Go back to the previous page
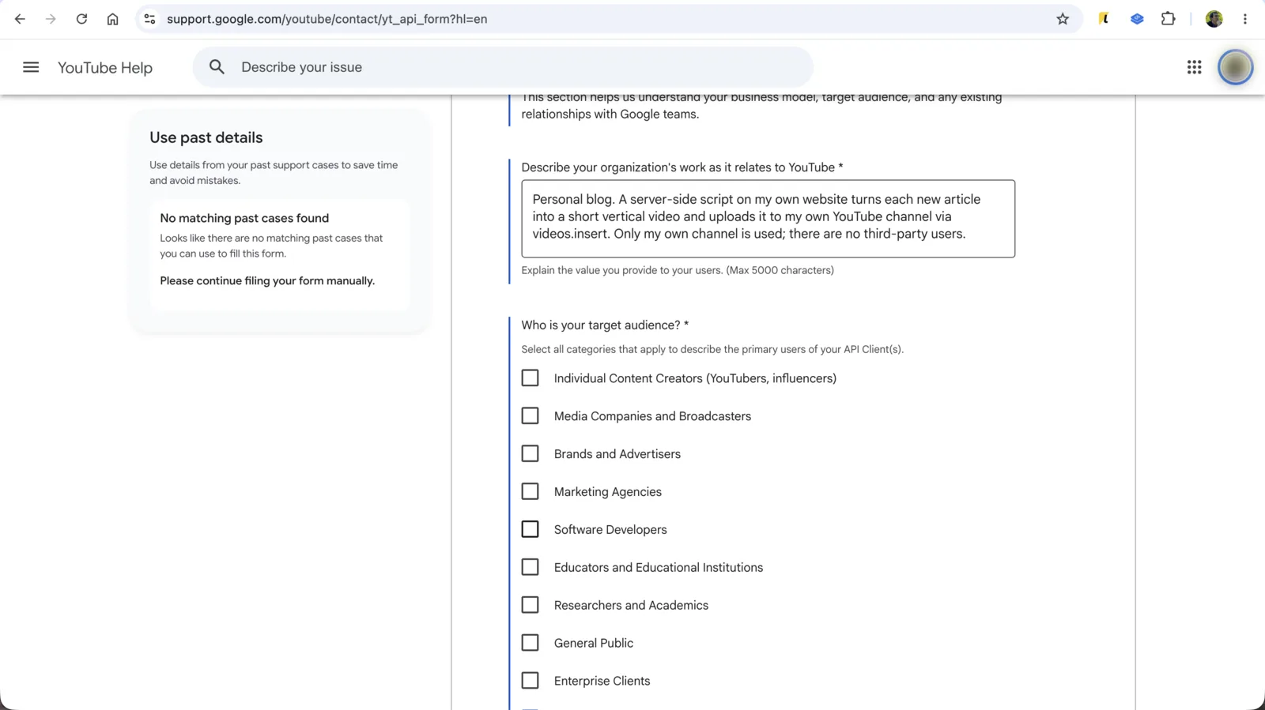Screen dimensions: 1265x710 click(20, 19)
